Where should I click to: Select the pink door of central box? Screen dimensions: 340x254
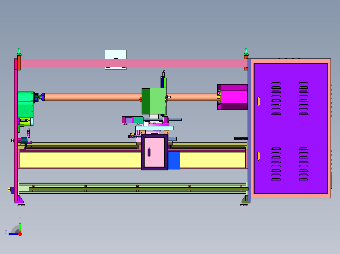(155, 152)
